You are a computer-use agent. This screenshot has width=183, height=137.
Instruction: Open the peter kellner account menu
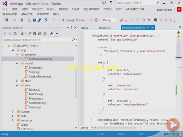(x=166, y=10)
